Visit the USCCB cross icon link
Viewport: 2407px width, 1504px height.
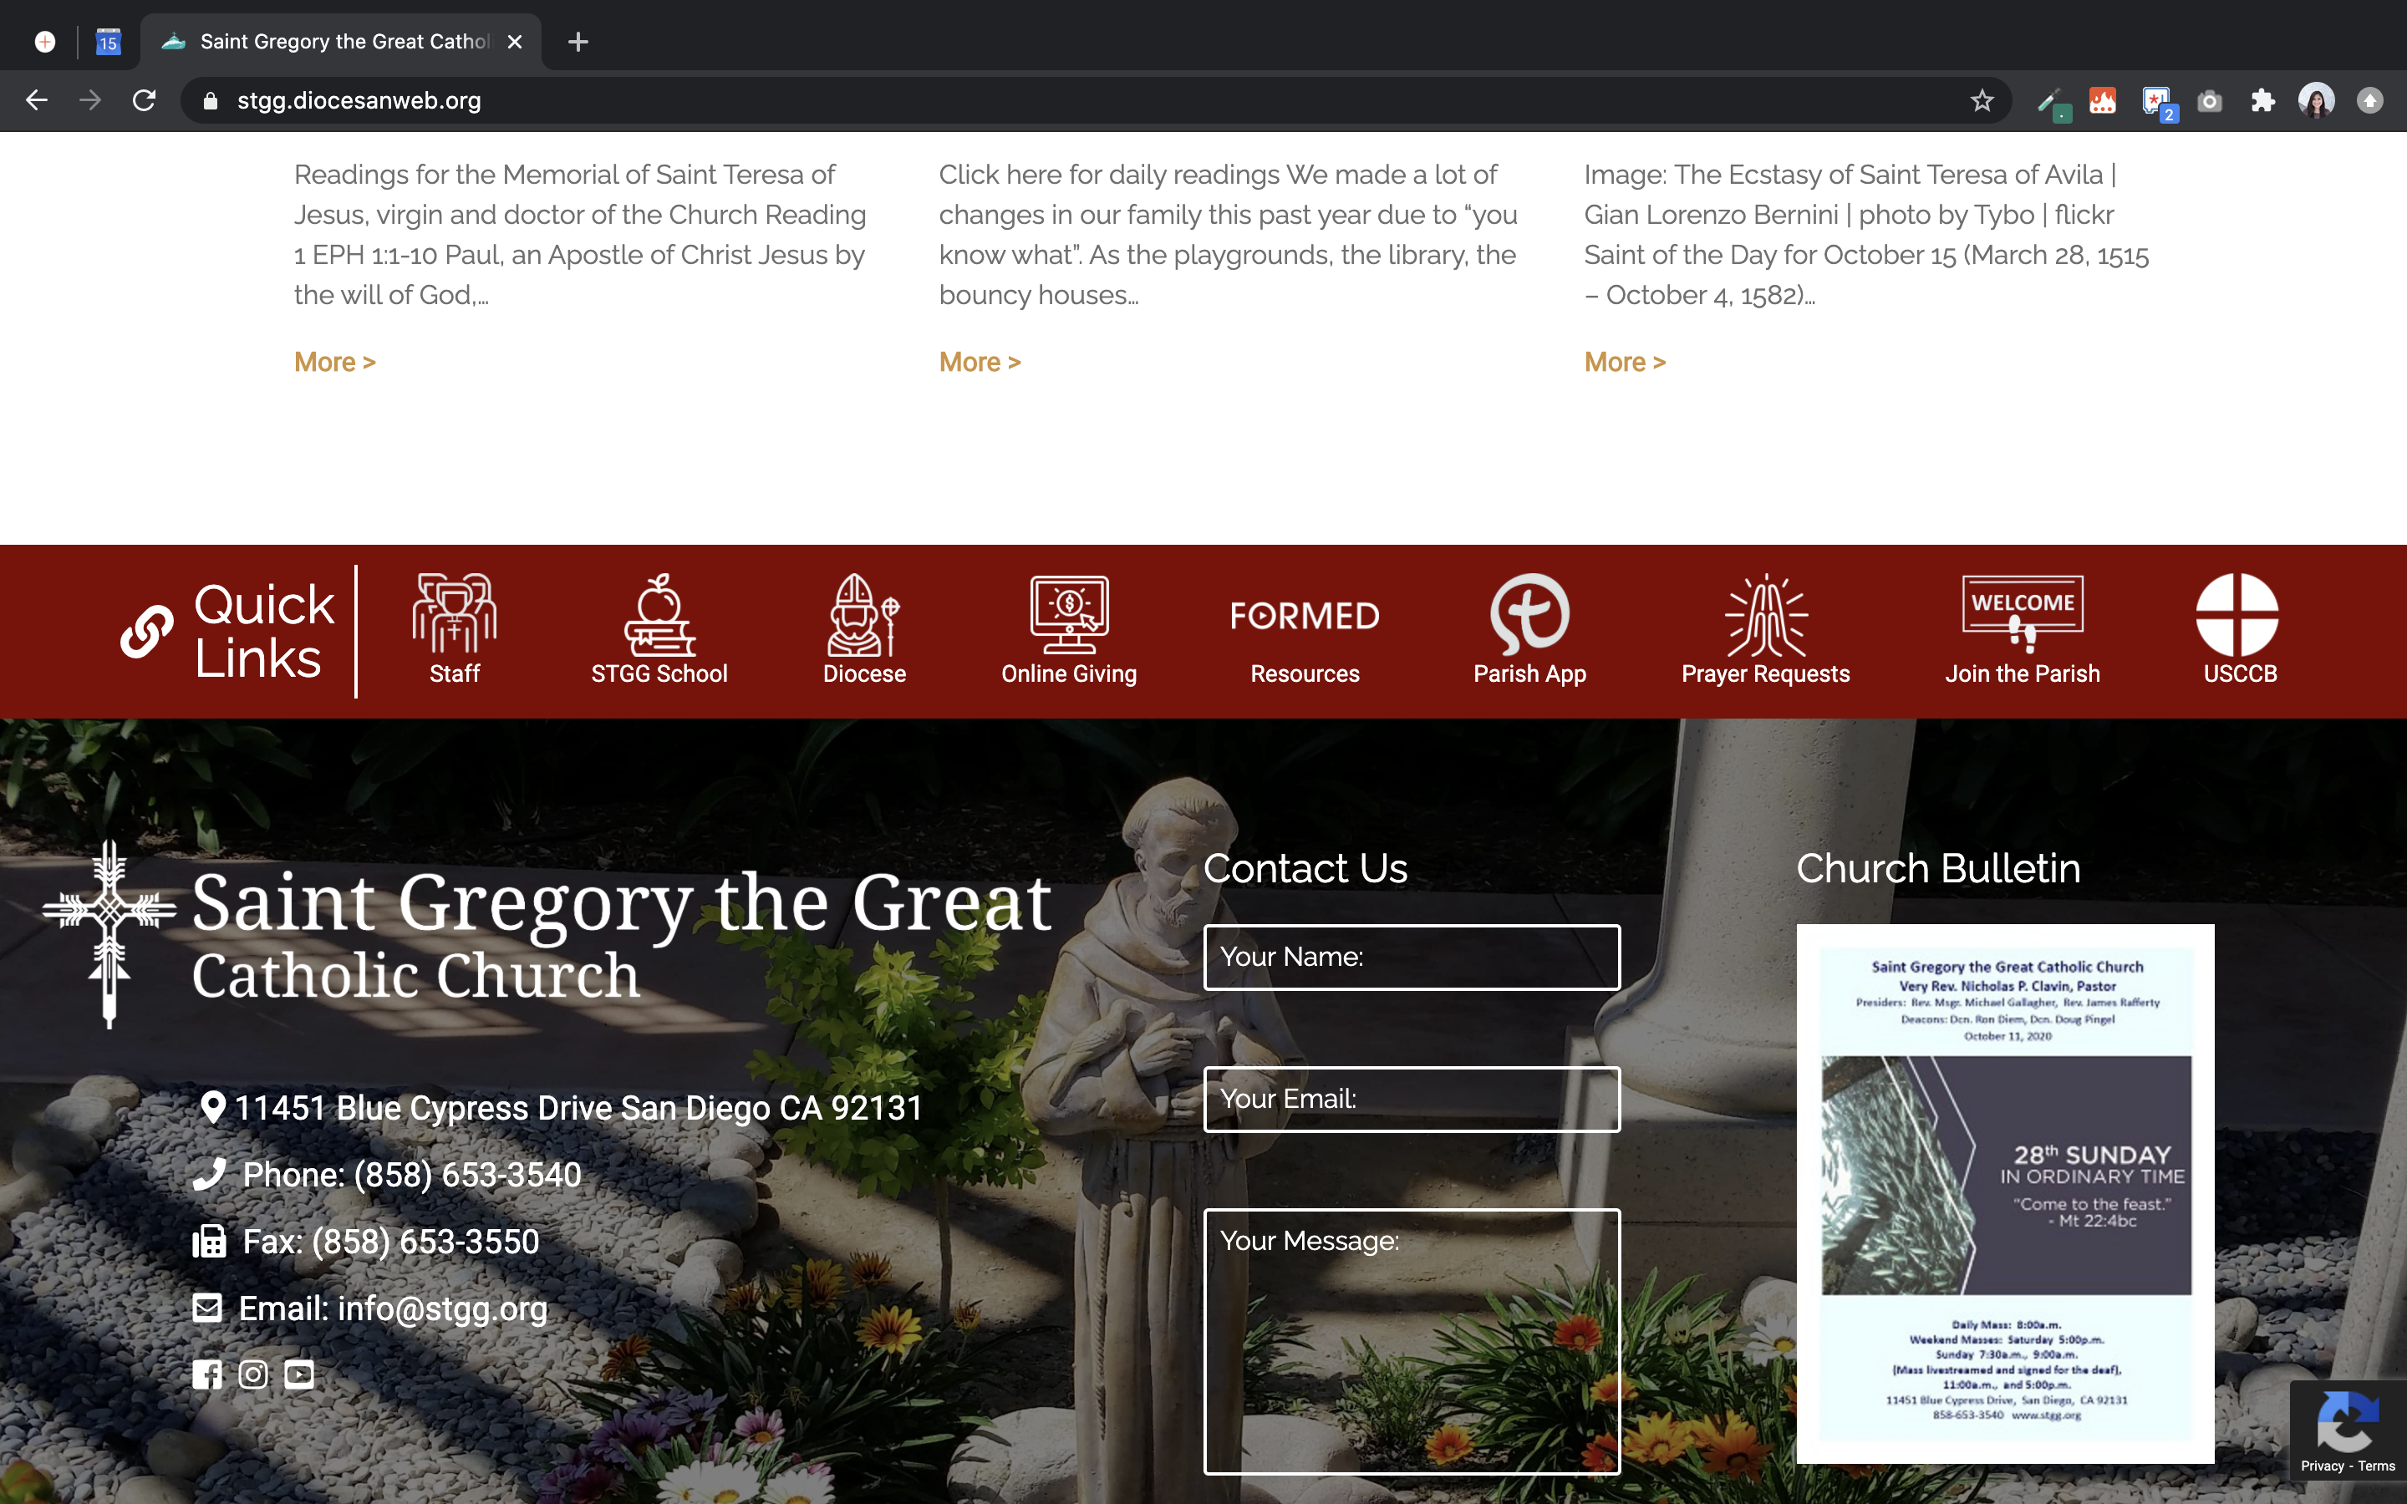pyautogui.click(x=2238, y=614)
